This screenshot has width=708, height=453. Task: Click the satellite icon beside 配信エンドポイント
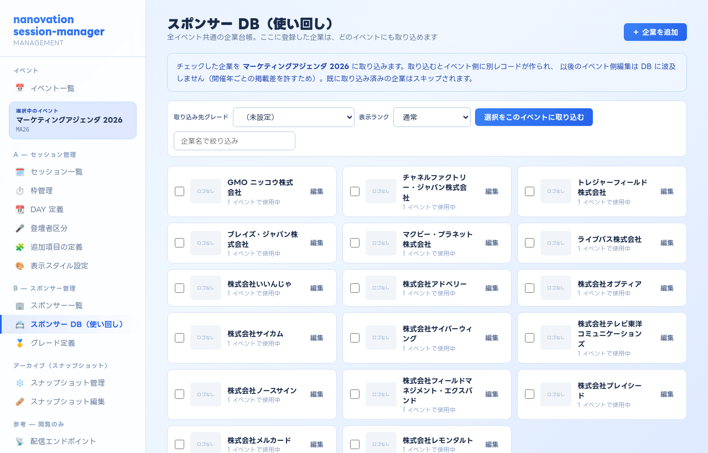tap(20, 441)
